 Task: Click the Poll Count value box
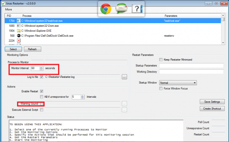click(x=218, y=122)
